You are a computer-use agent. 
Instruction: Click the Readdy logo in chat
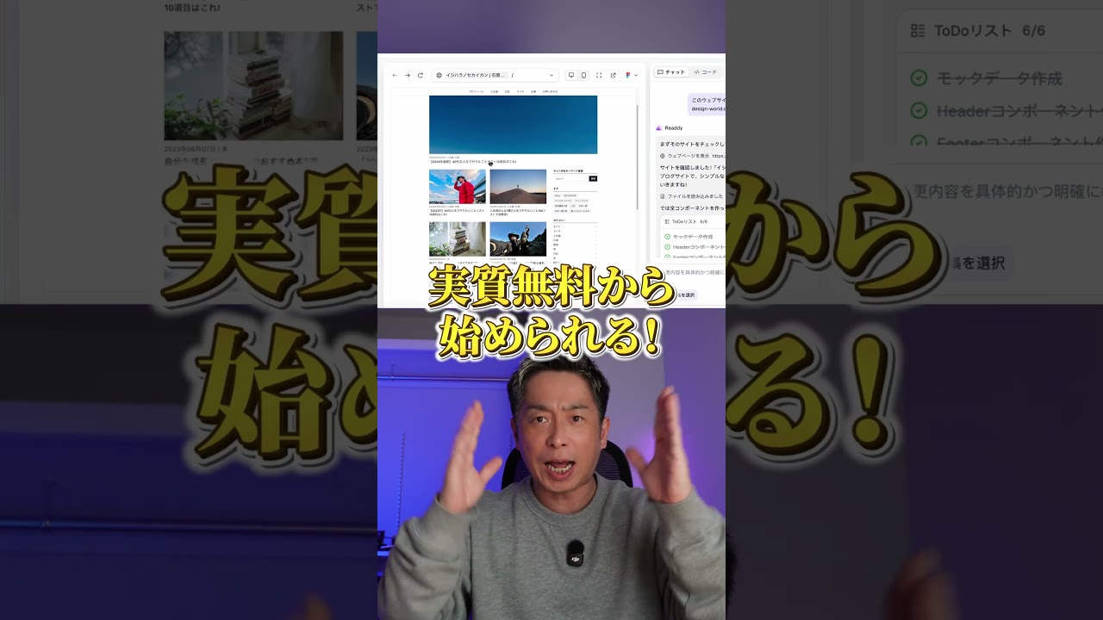(659, 128)
